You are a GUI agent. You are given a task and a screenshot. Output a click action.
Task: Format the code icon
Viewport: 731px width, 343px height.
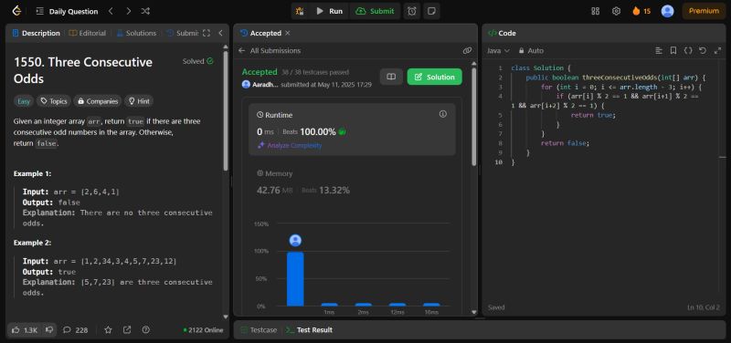tap(659, 50)
